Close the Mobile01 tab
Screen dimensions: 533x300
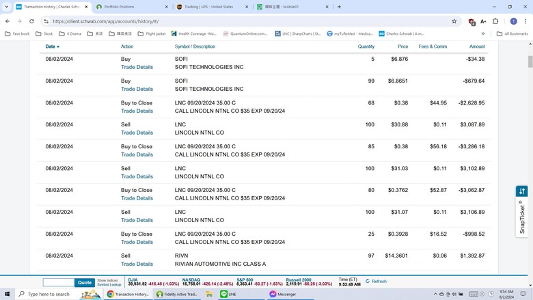point(327,6)
